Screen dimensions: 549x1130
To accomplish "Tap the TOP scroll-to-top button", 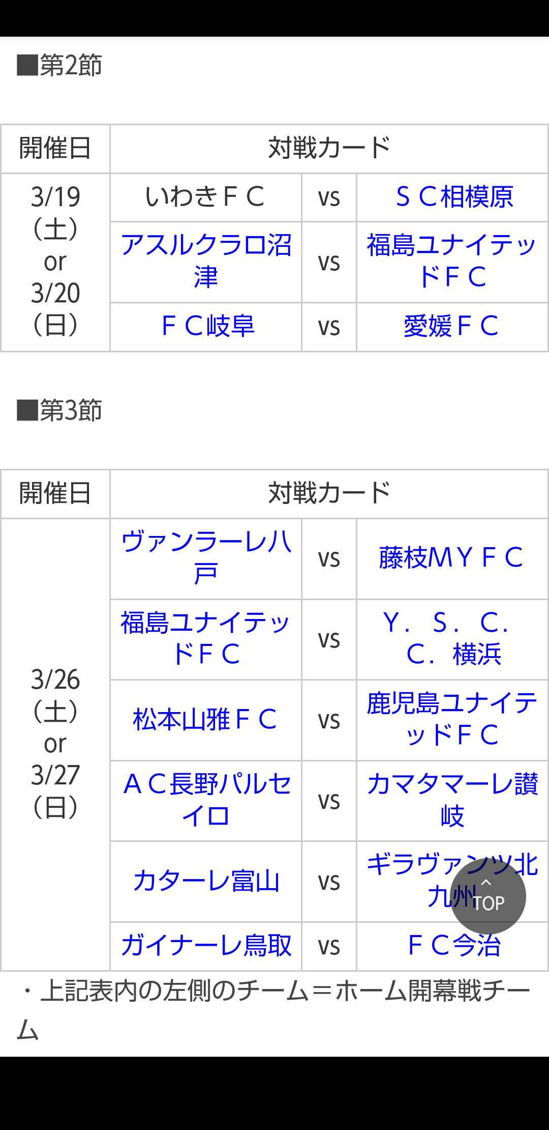I will [487, 896].
